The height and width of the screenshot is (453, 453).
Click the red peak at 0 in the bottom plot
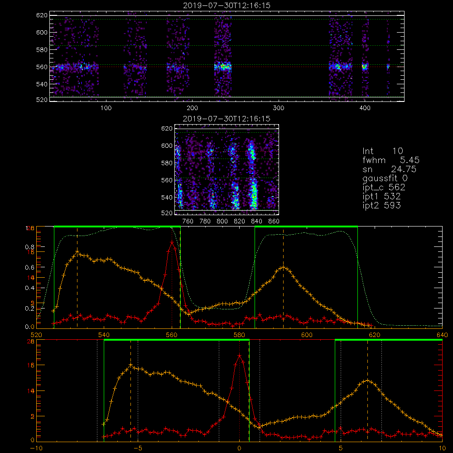[x=239, y=355]
